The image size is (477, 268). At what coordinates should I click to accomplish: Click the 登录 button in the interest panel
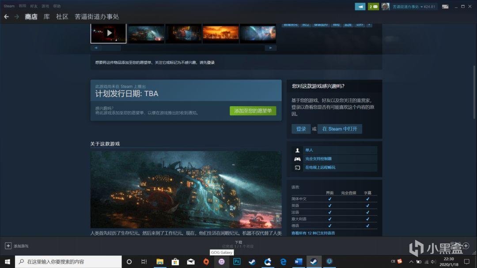[301, 129]
